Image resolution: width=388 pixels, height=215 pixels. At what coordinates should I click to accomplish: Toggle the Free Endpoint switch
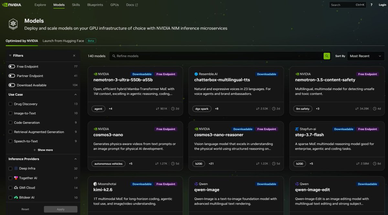[x=12, y=67]
